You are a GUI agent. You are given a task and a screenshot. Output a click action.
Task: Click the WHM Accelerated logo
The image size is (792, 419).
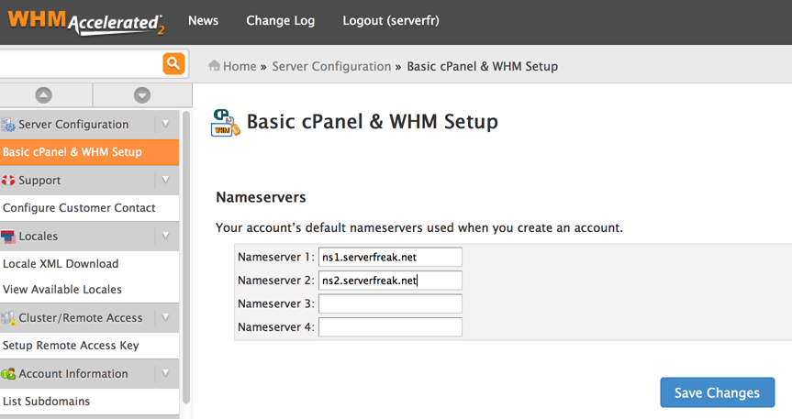pyautogui.click(x=86, y=22)
